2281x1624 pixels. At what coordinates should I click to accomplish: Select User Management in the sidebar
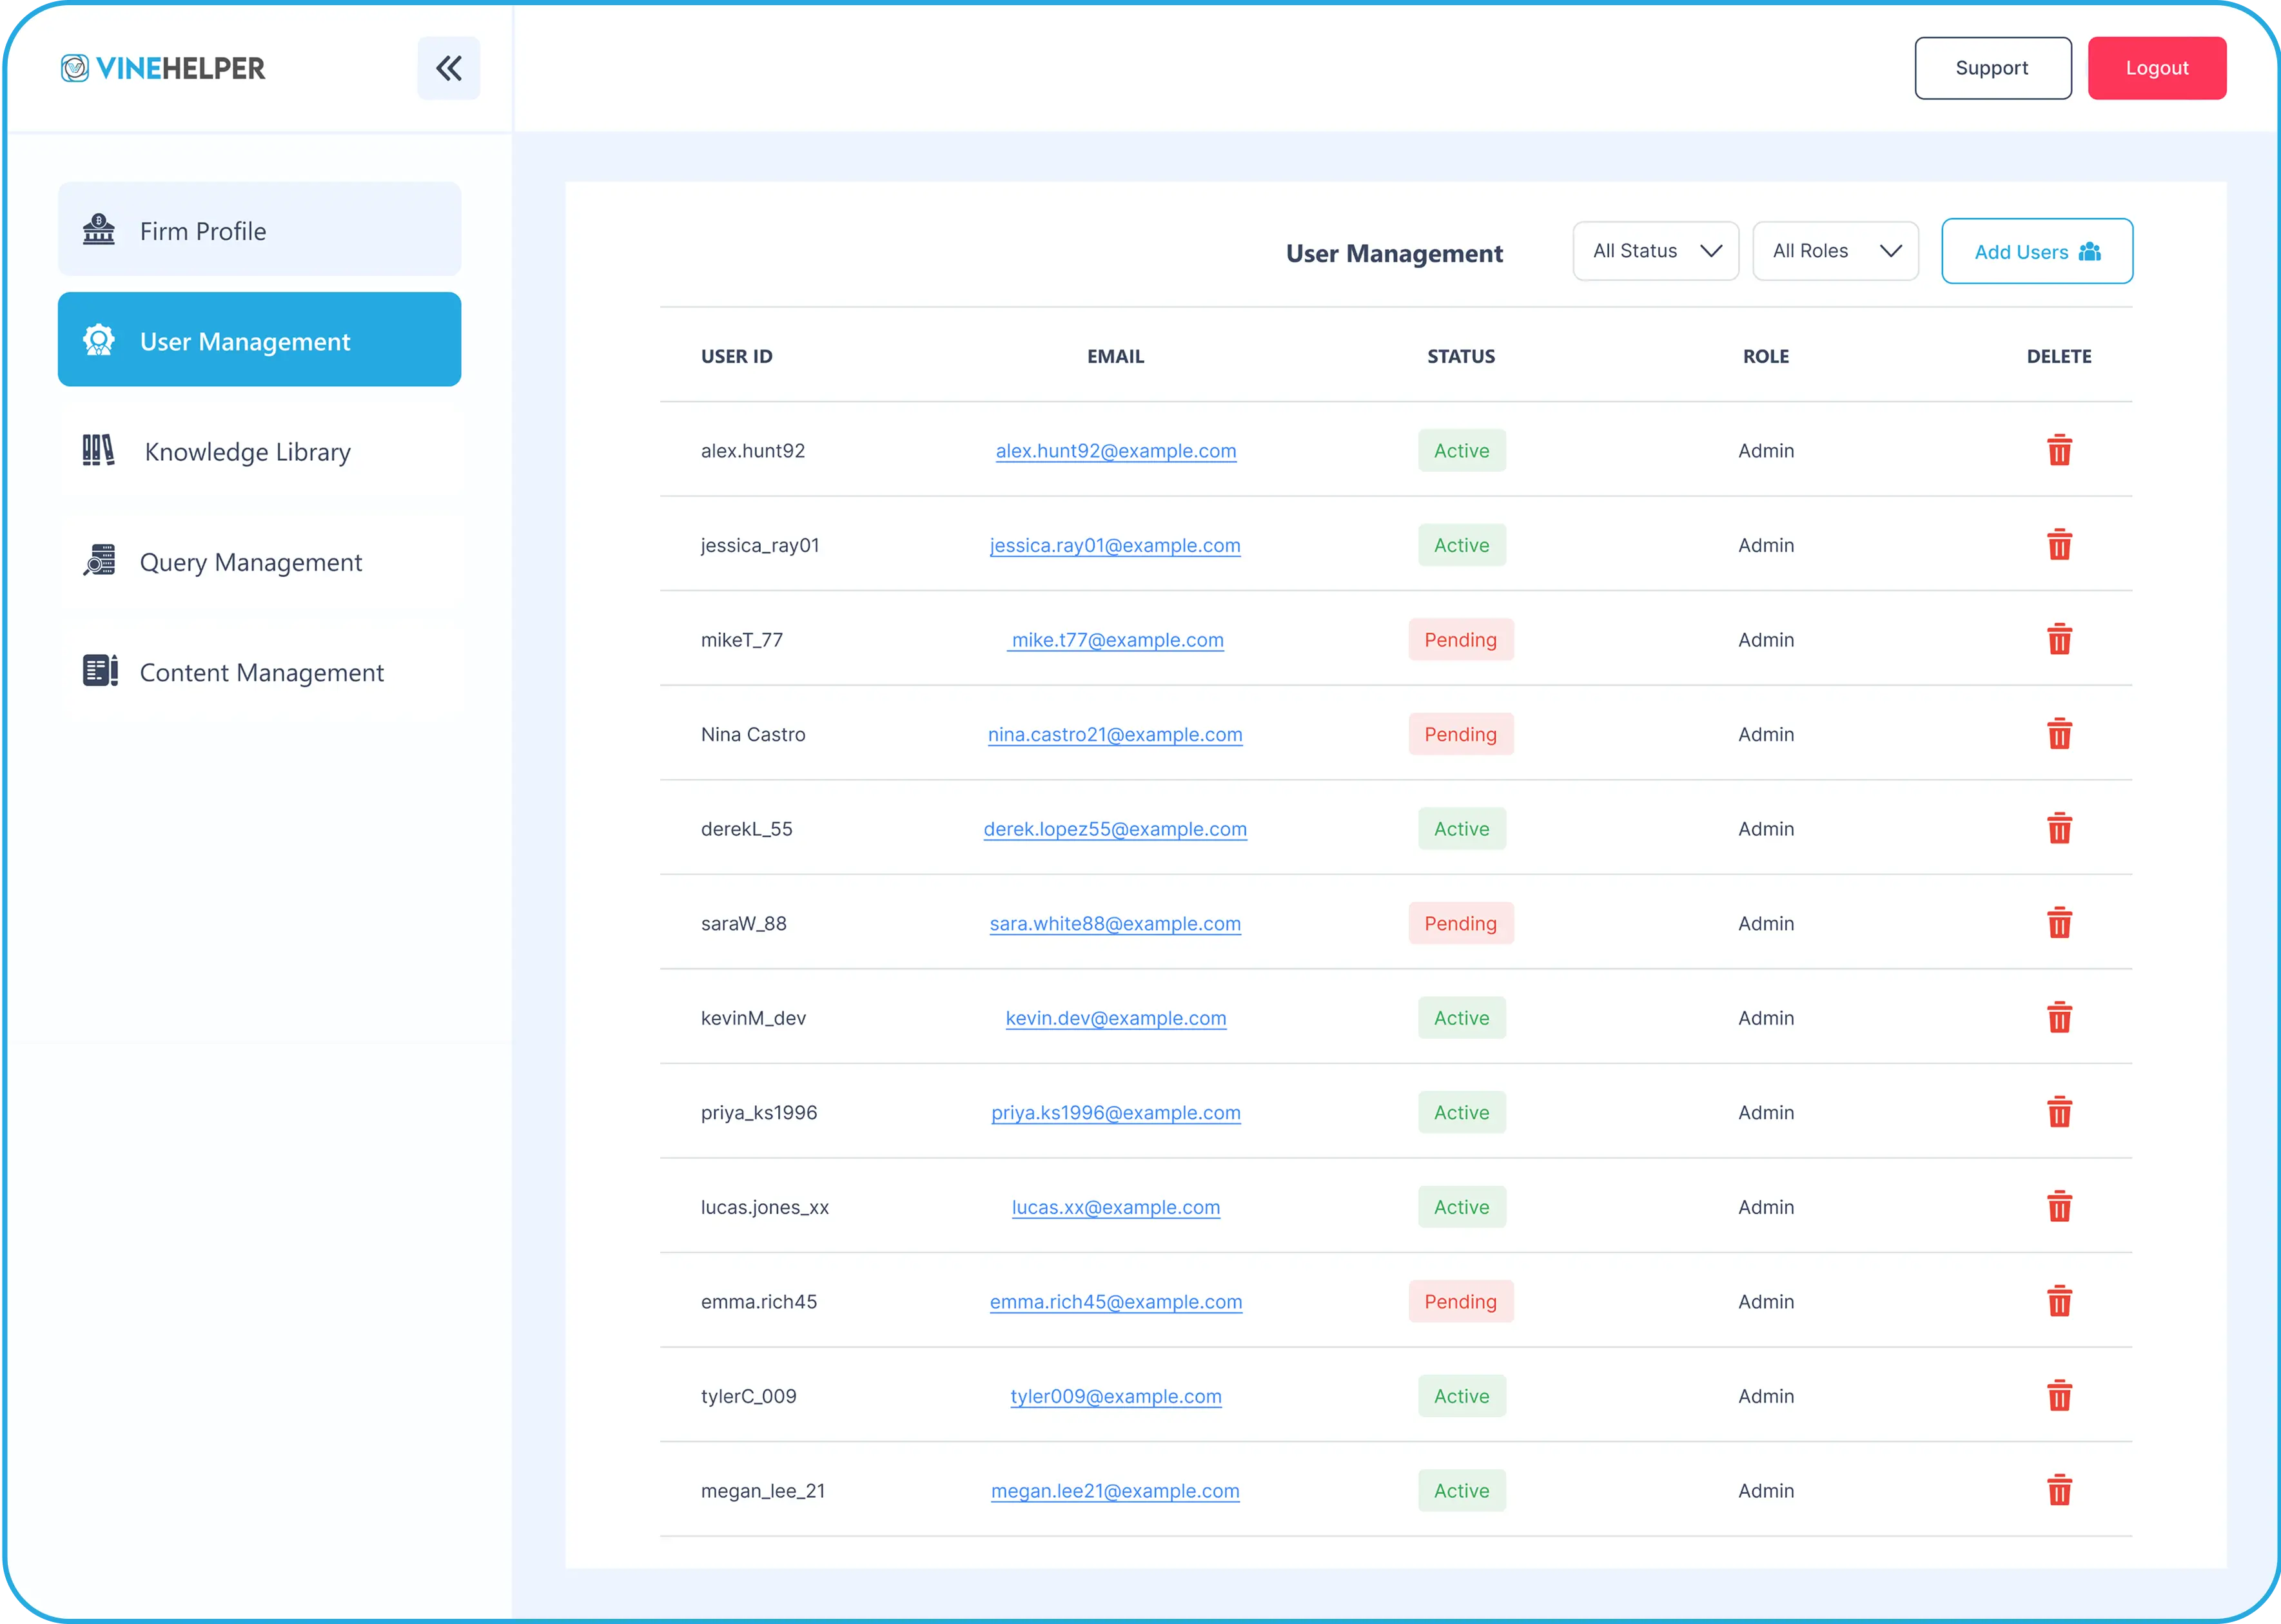coord(259,340)
